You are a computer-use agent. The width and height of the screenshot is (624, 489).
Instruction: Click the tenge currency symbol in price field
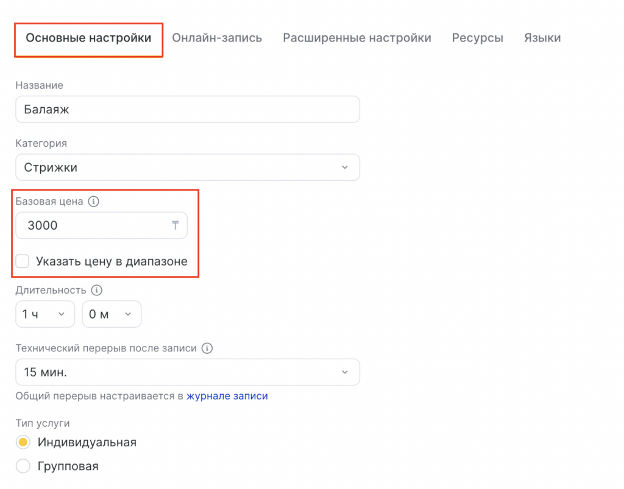[175, 225]
